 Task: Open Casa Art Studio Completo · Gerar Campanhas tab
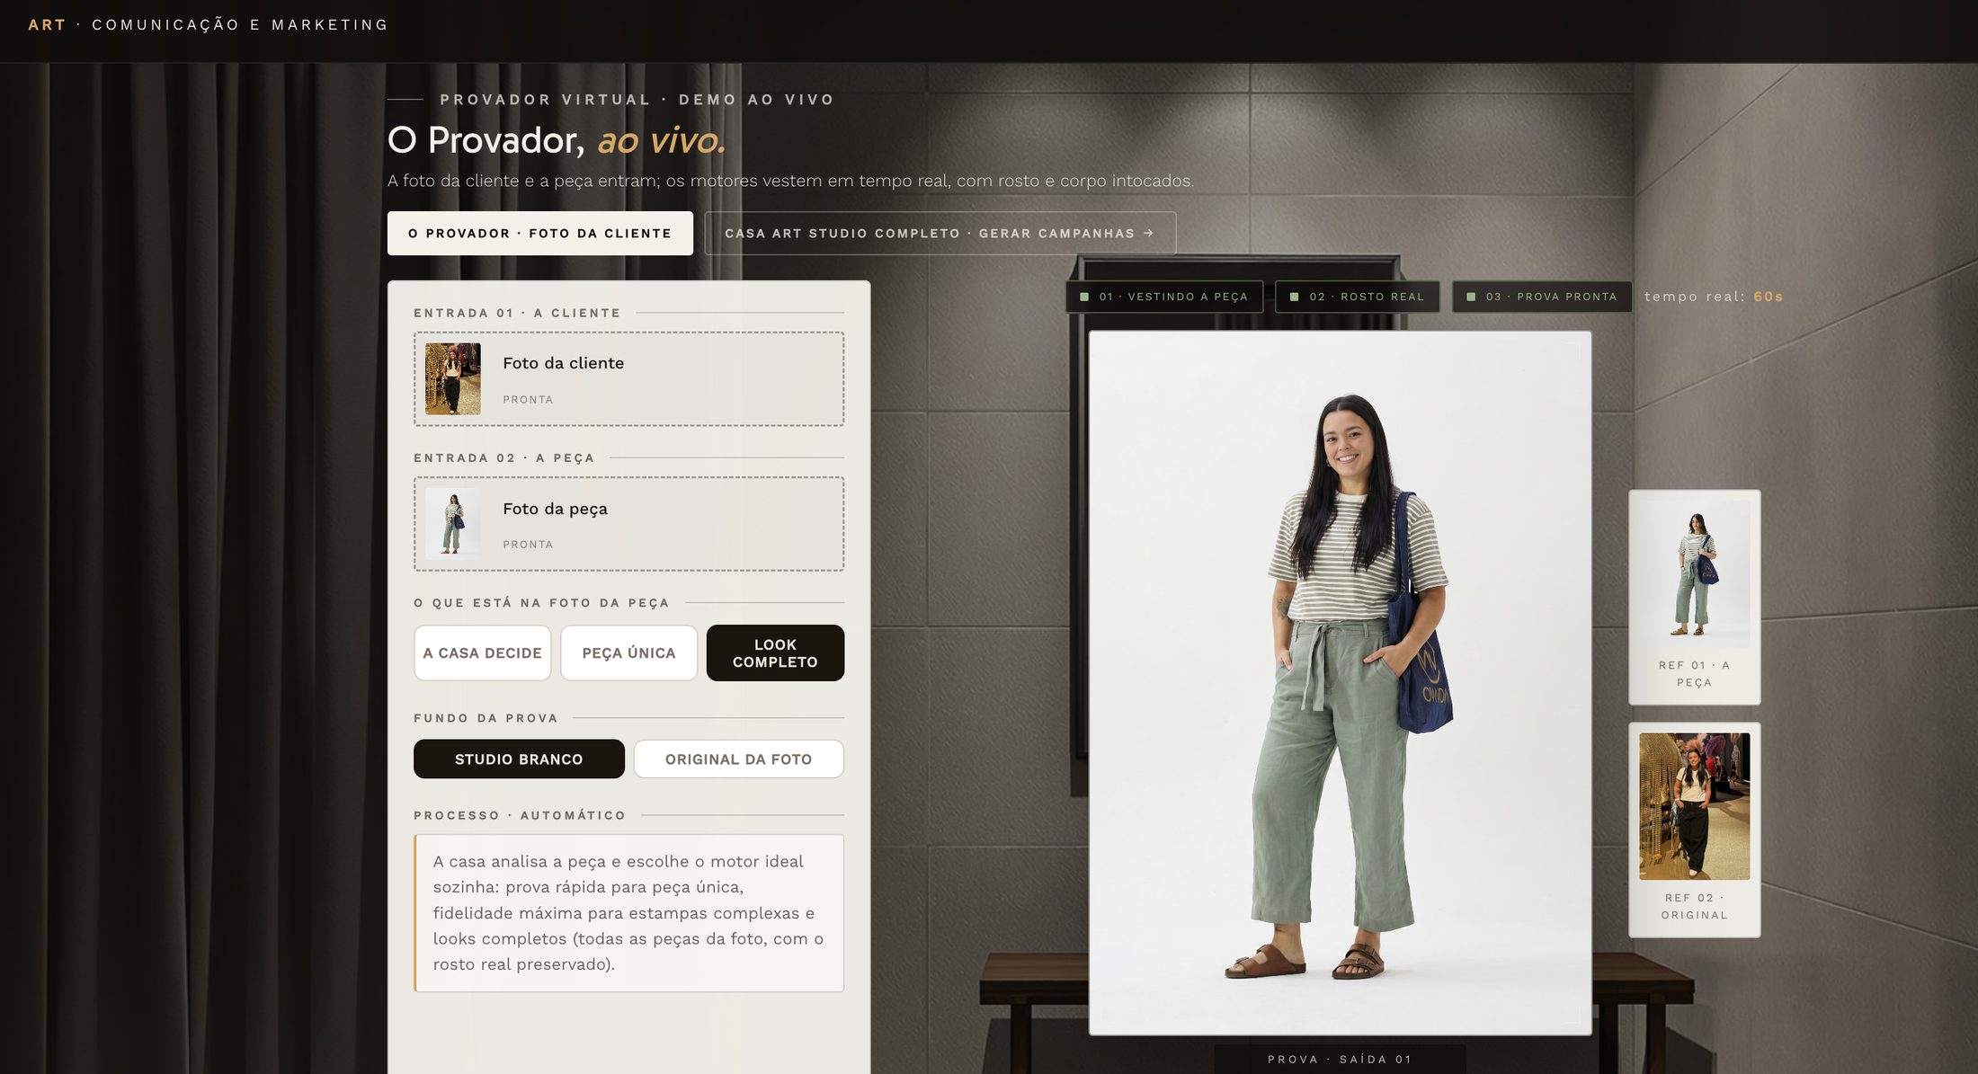[x=940, y=234]
